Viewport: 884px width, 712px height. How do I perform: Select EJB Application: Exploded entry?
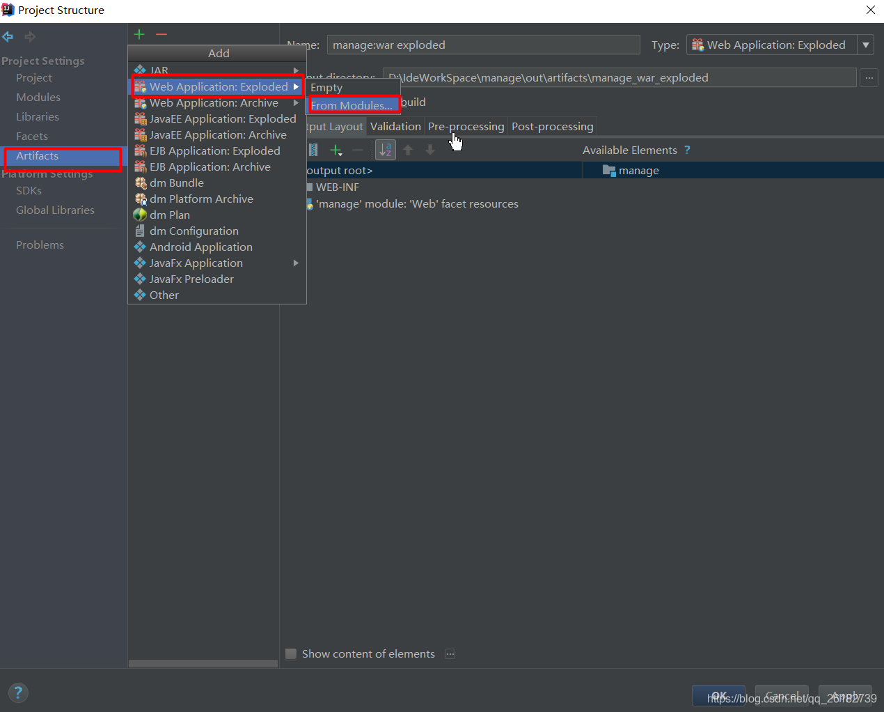[217, 150]
